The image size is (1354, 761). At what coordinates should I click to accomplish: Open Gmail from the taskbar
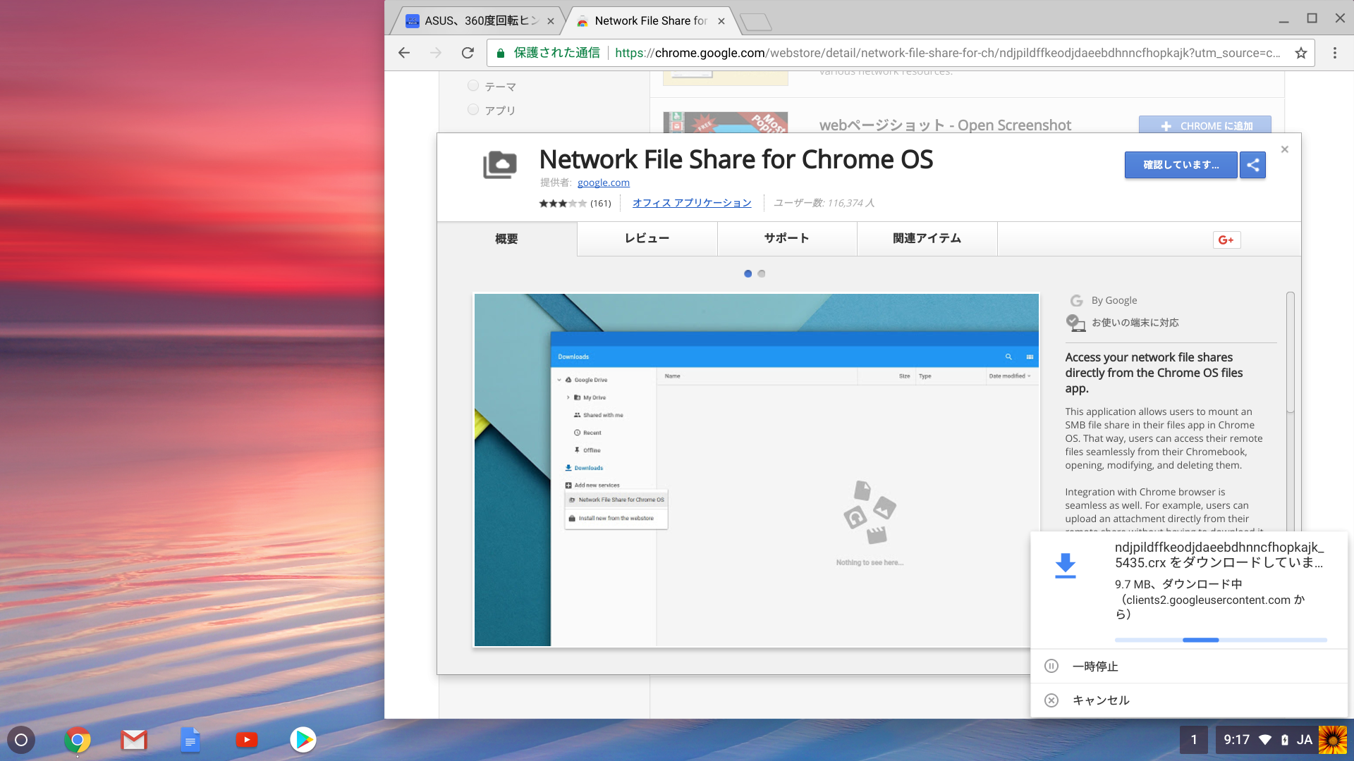click(x=134, y=740)
